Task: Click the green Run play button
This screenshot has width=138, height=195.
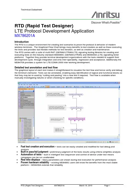Action: pyautogui.click(x=91, y=87)
